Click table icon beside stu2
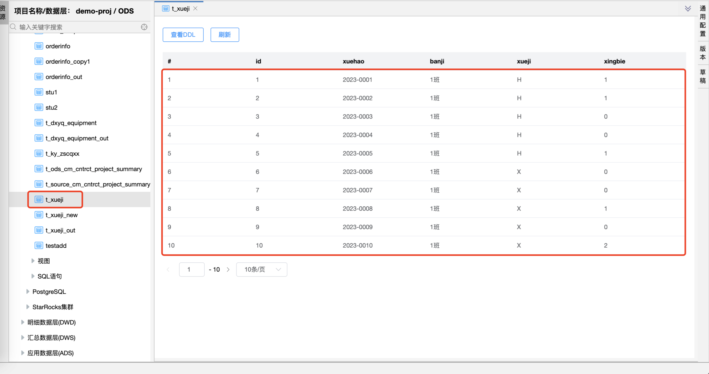 click(x=39, y=108)
